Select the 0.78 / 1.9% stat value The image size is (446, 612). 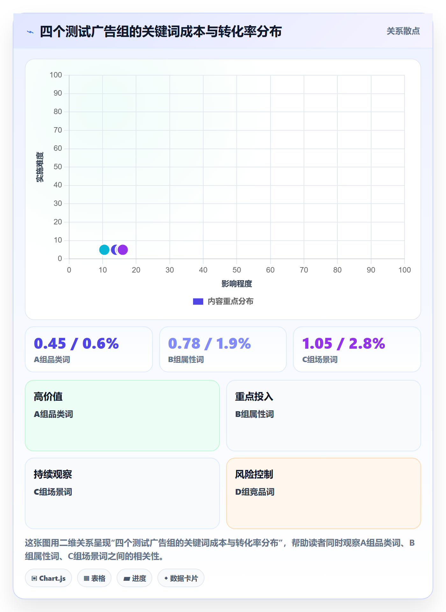[x=210, y=344]
